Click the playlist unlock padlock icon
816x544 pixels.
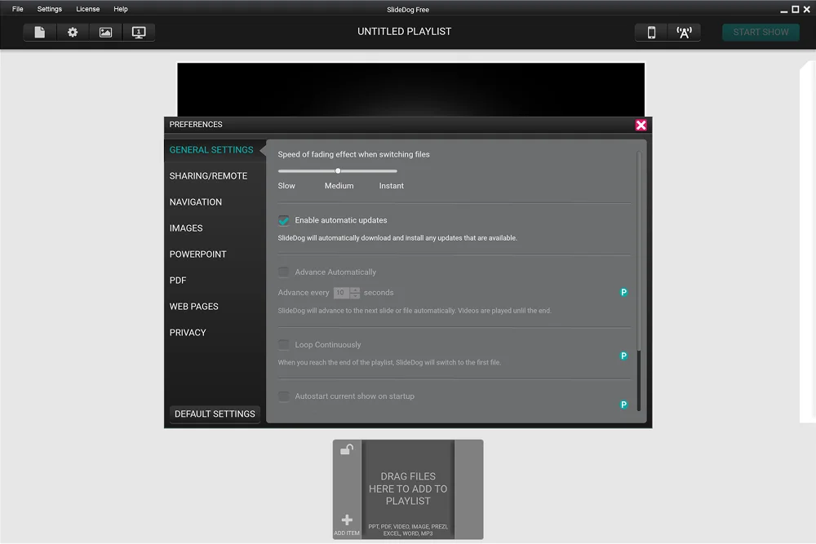(x=347, y=449)
